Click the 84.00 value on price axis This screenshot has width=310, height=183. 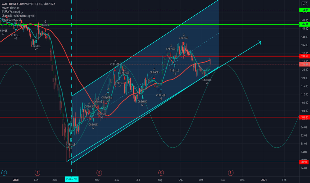304,152
